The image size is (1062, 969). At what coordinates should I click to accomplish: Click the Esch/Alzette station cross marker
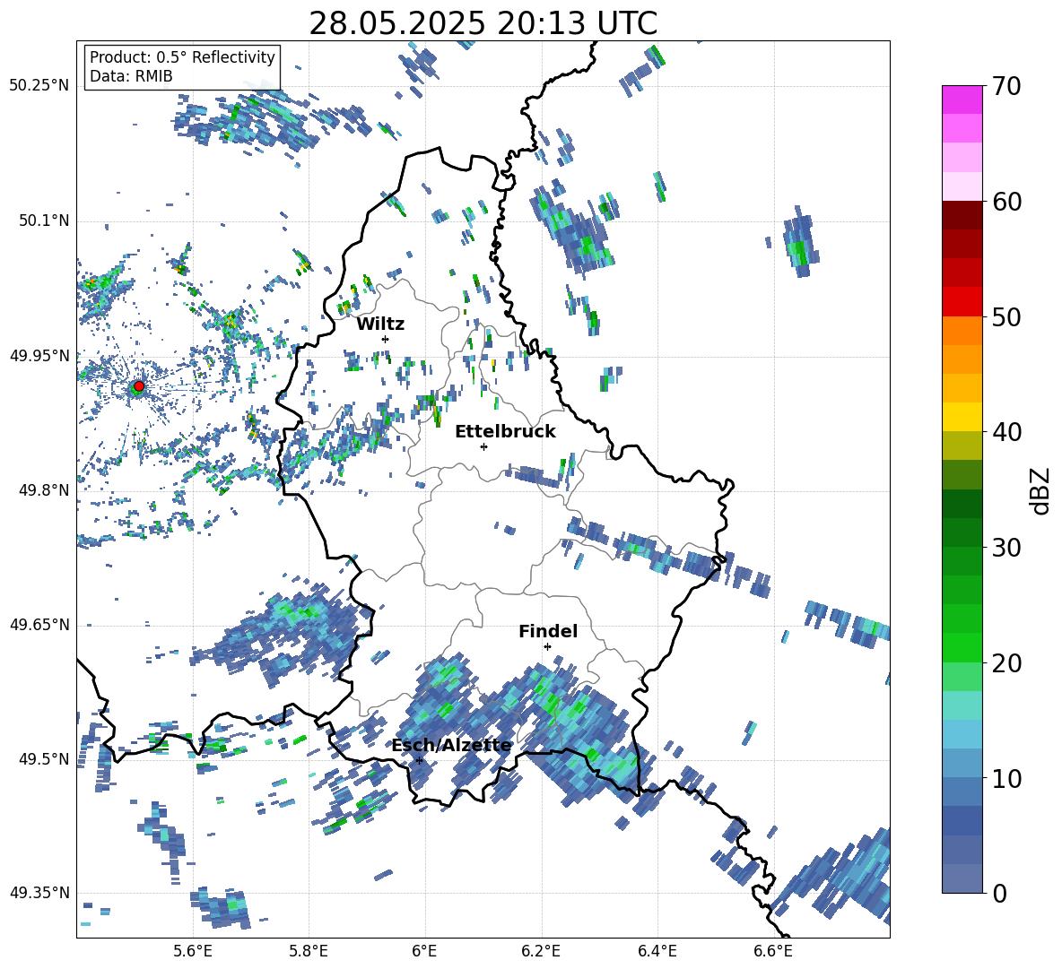click(x=419, y=760)
